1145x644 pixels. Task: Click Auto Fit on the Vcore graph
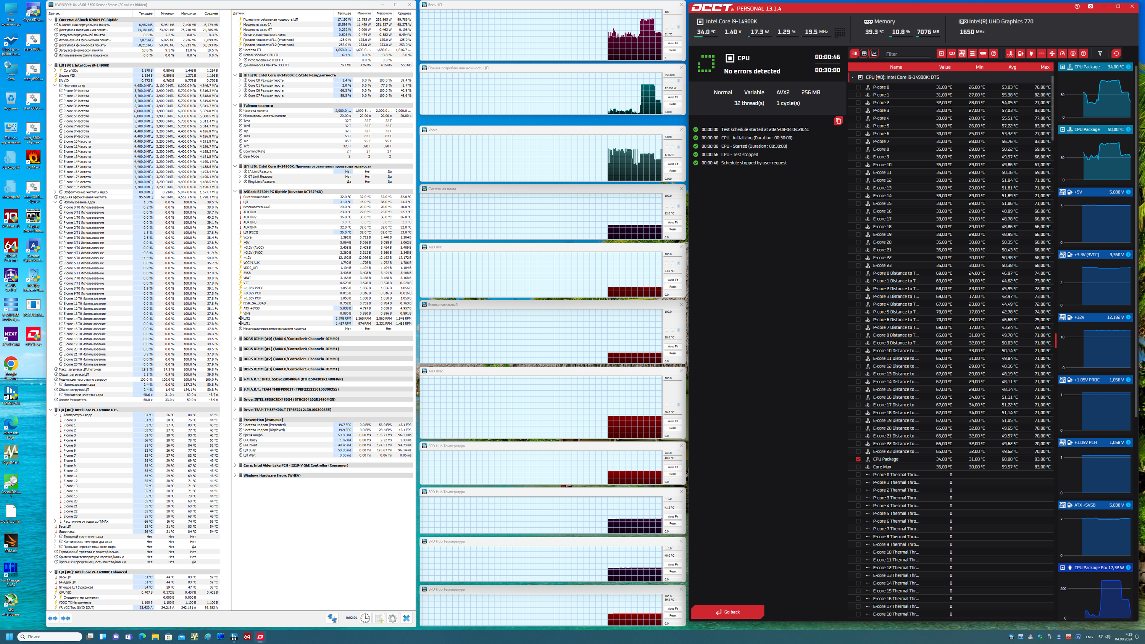673,164
